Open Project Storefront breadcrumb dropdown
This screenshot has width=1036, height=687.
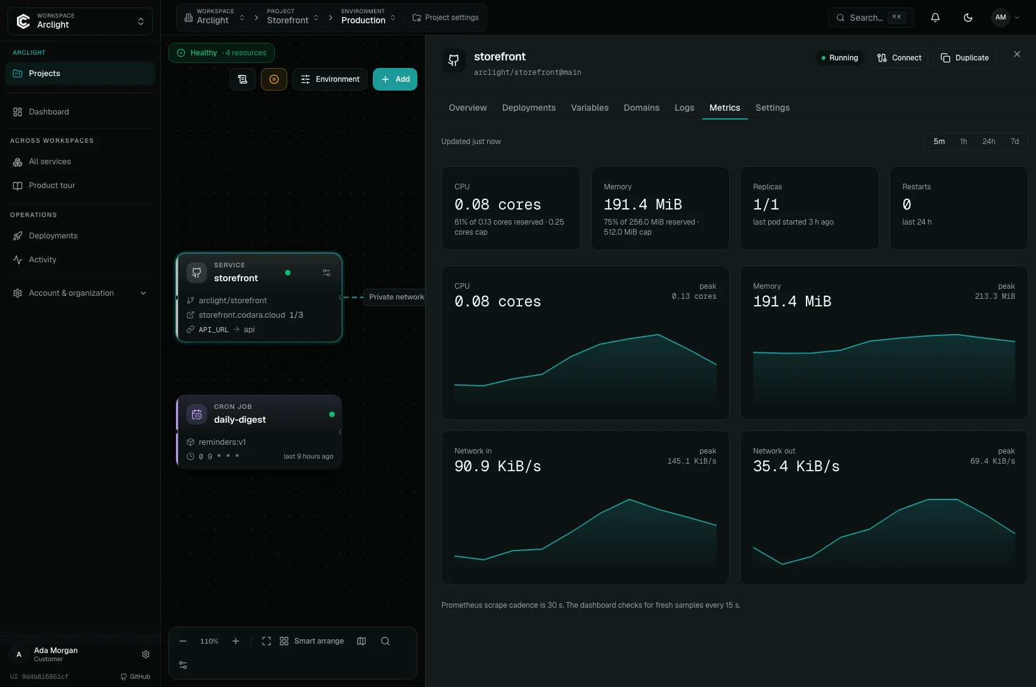[x=293, y=17]
